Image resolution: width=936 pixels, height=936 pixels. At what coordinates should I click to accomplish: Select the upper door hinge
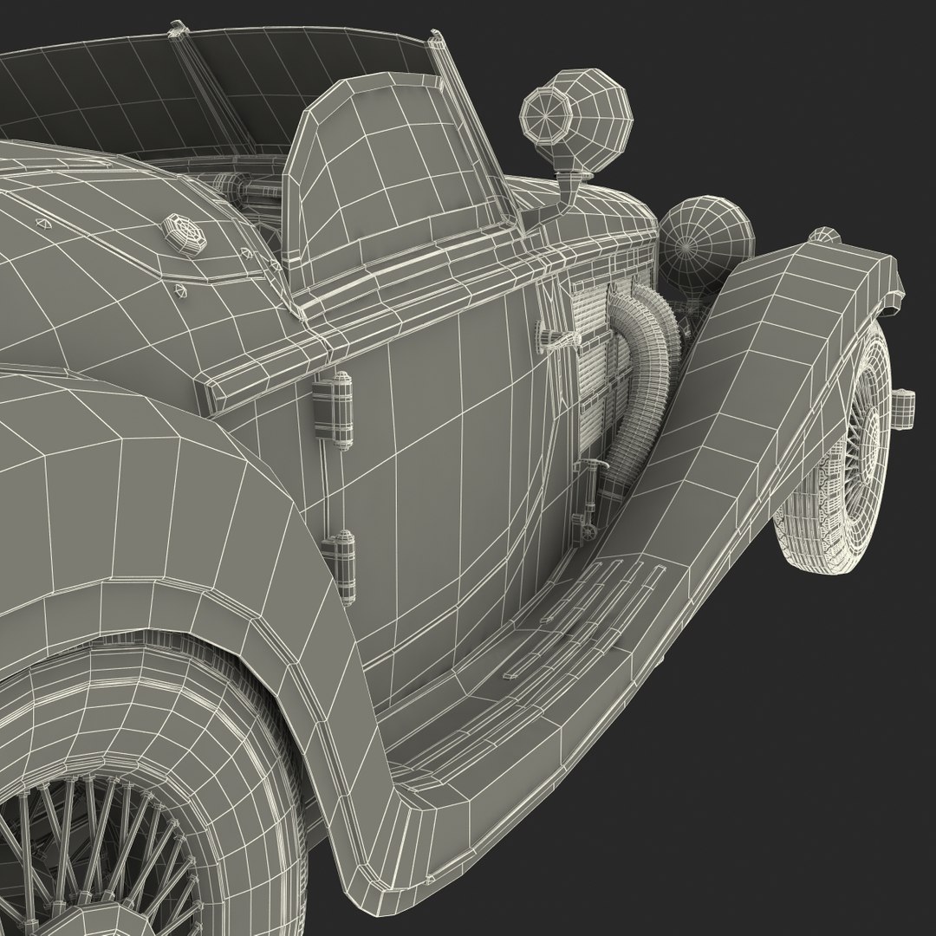click(x=333, y=409)
